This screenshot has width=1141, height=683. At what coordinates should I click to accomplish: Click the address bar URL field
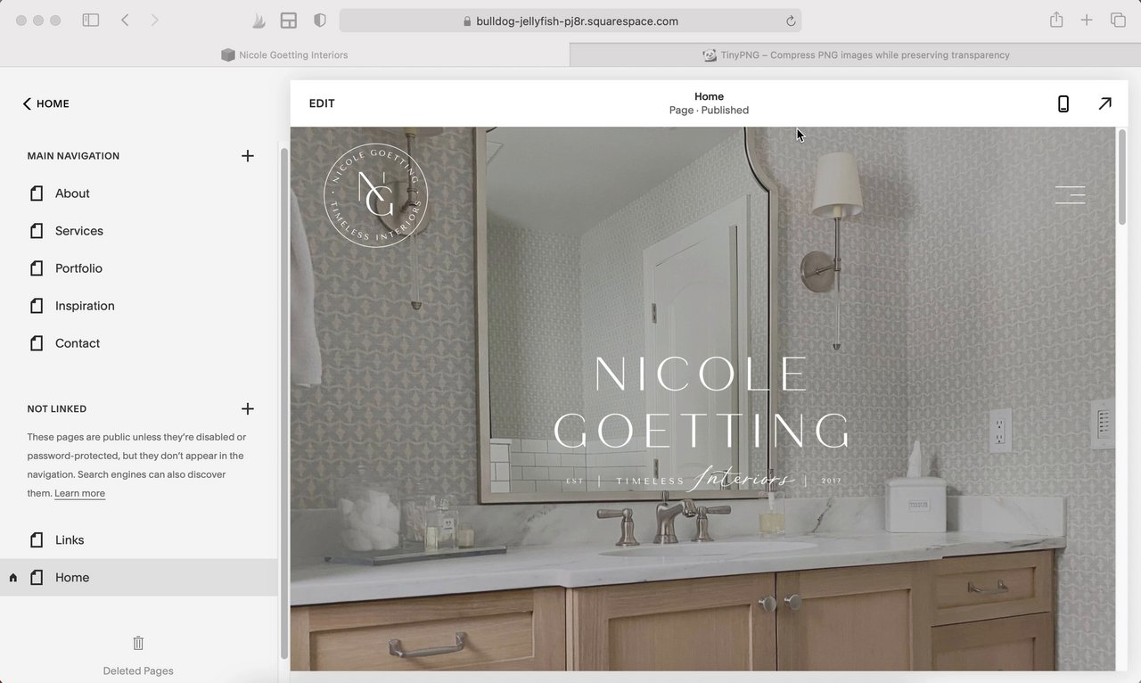point(570,21)
